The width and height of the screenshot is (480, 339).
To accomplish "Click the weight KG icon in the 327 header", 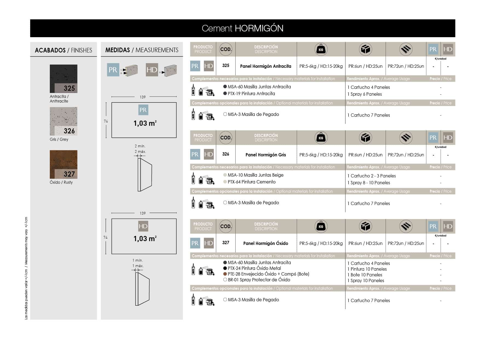I will (321, 226).
